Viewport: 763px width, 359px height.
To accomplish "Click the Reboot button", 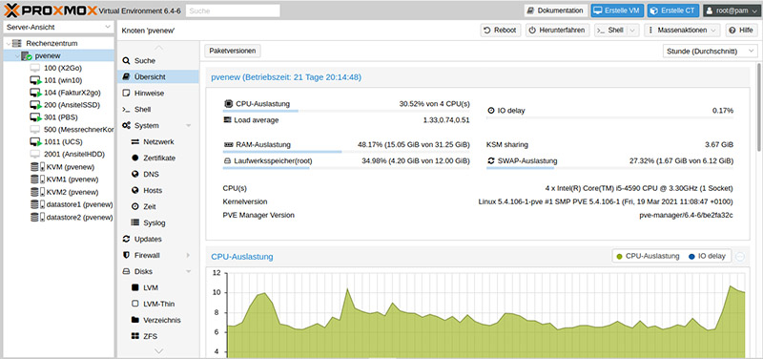I will tap(501, 31).
